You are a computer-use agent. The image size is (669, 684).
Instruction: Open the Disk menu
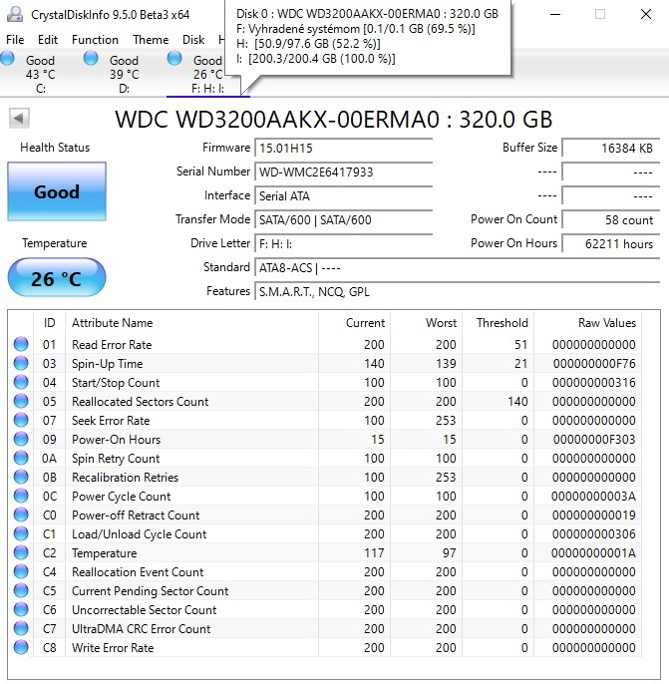(193, 40)
